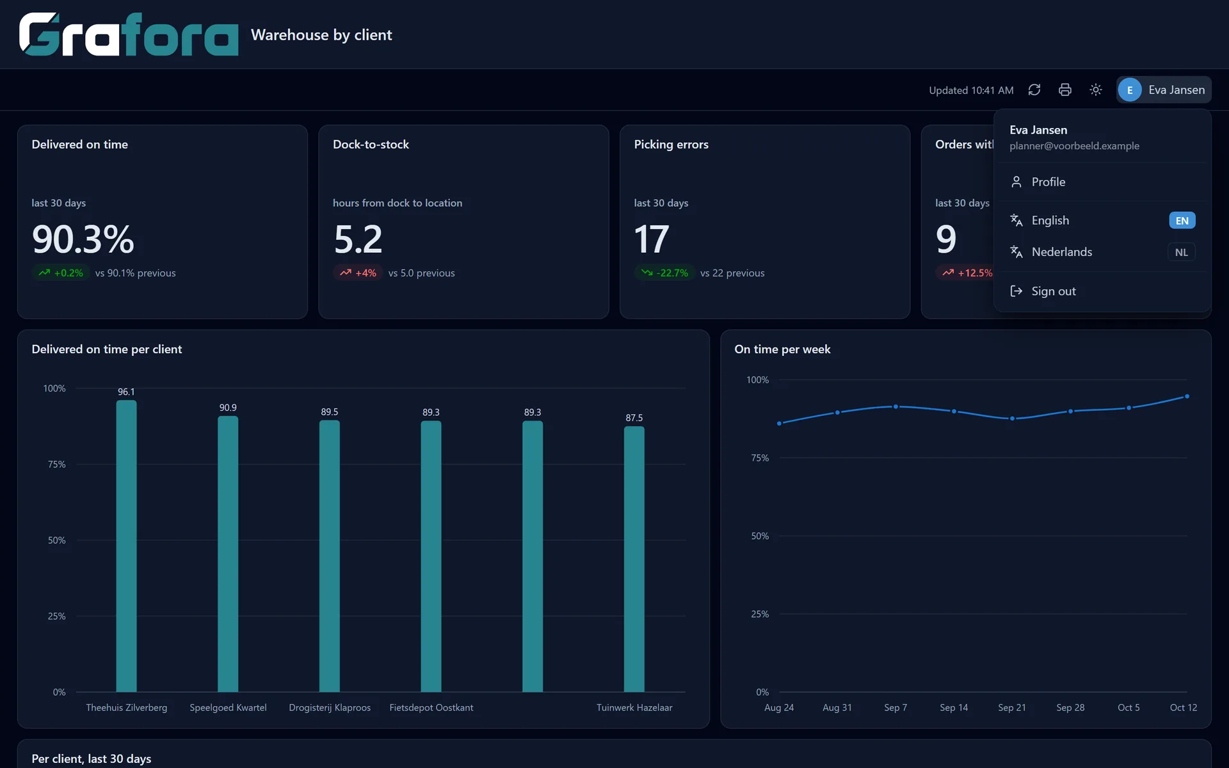This screenshot has width=1229, height=768.
Task: Click the Sep 7 data point on chart
Action: (896, 406)
